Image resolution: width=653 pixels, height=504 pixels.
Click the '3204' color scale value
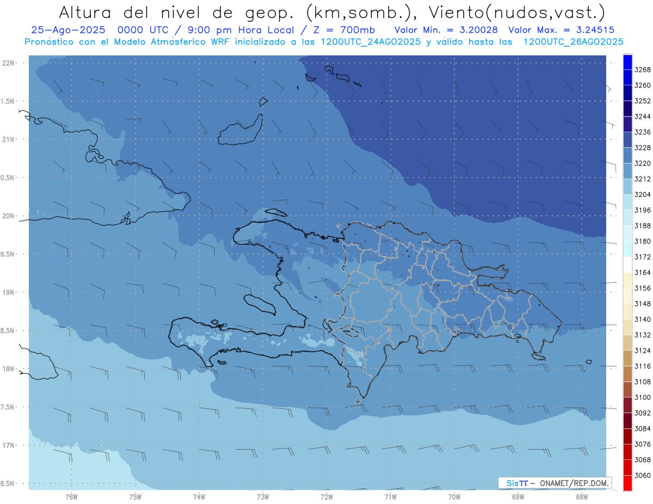[643, 195]
